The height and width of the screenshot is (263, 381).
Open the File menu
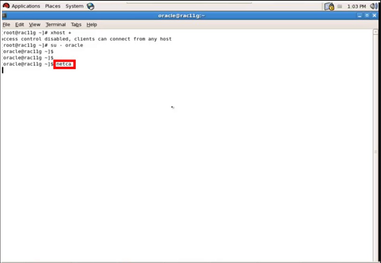tap(6, 25)
